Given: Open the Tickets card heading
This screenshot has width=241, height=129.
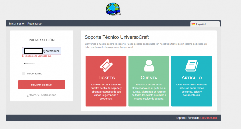Looking at the screenshot, I should coord(106,78).
